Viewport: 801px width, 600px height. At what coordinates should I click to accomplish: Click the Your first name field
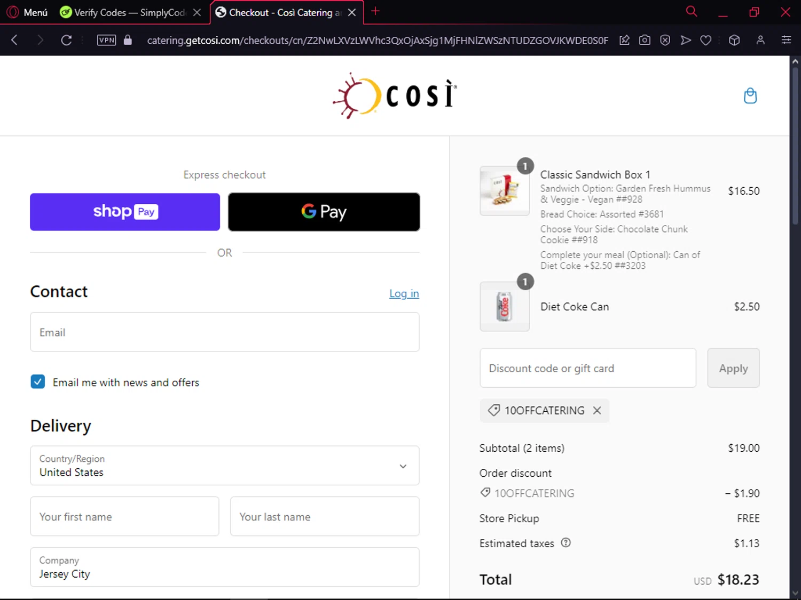click(125, 516)
